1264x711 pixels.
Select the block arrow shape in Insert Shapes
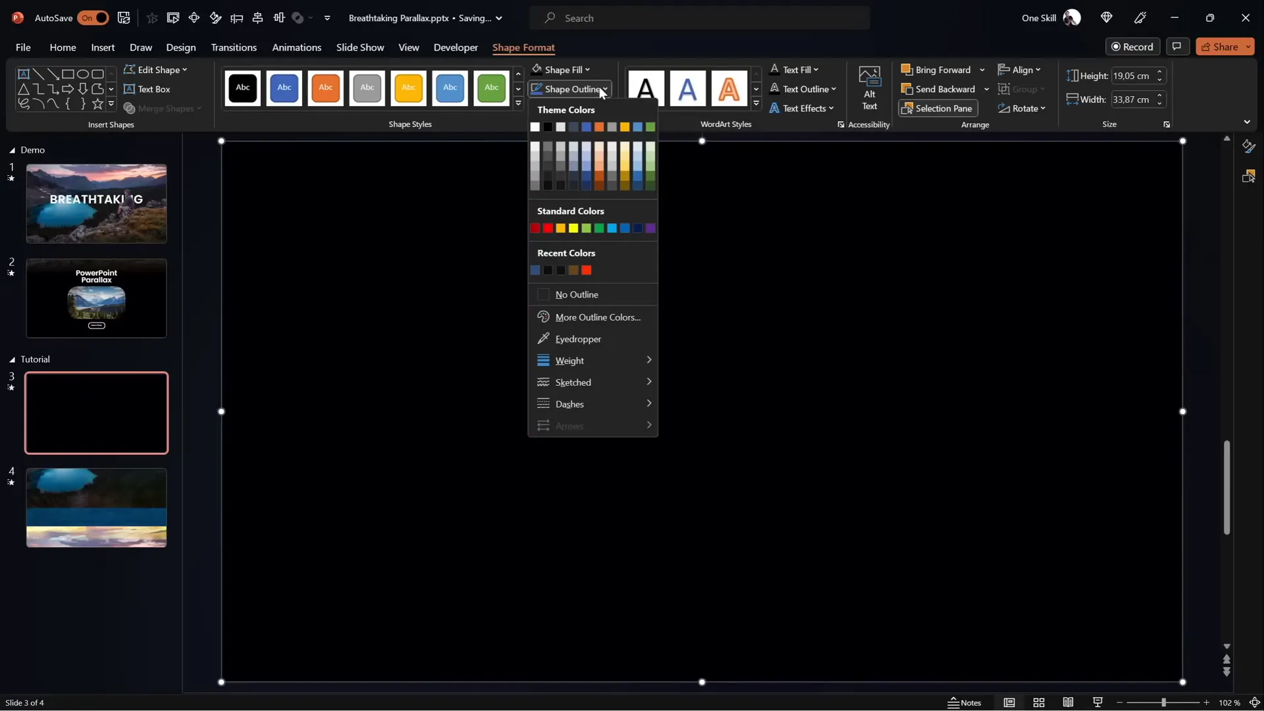pyautogui.click(x=68, y=89)
